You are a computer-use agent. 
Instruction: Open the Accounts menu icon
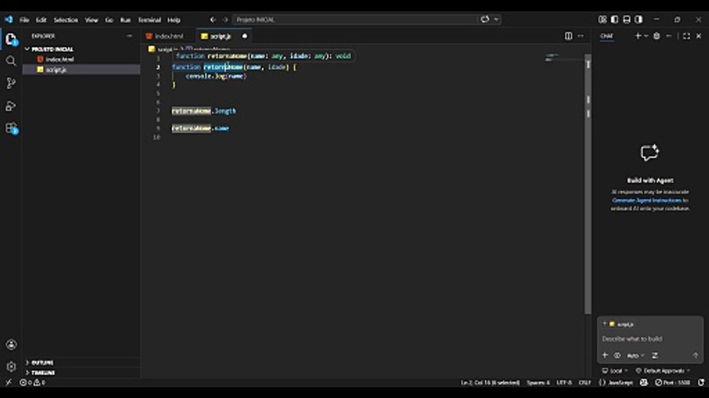coord(11,344)
